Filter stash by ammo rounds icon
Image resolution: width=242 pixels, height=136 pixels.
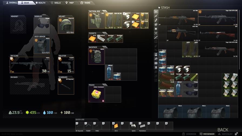156,25
